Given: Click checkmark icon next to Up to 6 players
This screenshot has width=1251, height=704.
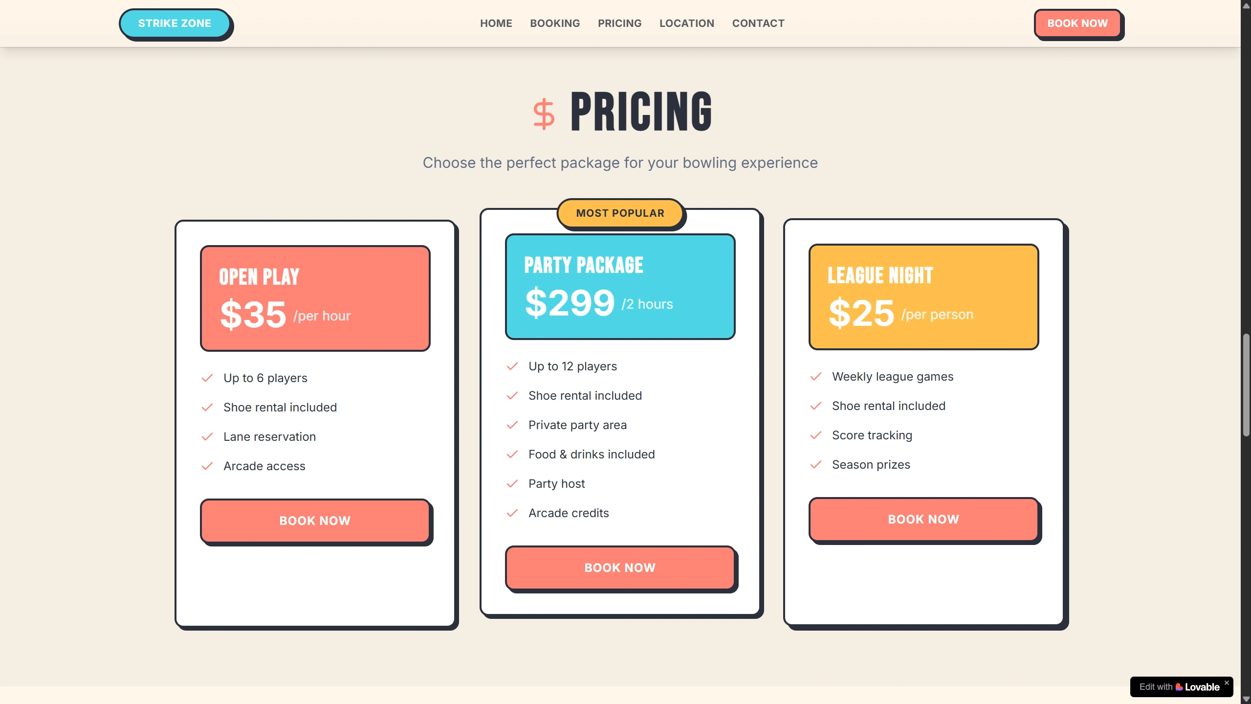Looking at the screenshot, I should pyautogui.click(x=207, y=378).
